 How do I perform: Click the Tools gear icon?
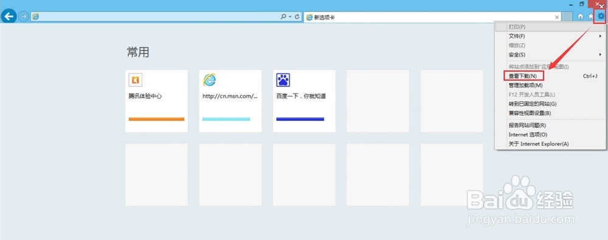pyautogui.click(x=601, y=16)
